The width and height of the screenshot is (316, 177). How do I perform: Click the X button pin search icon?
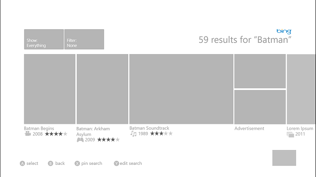pyautogui.click(x=77, y=163)
